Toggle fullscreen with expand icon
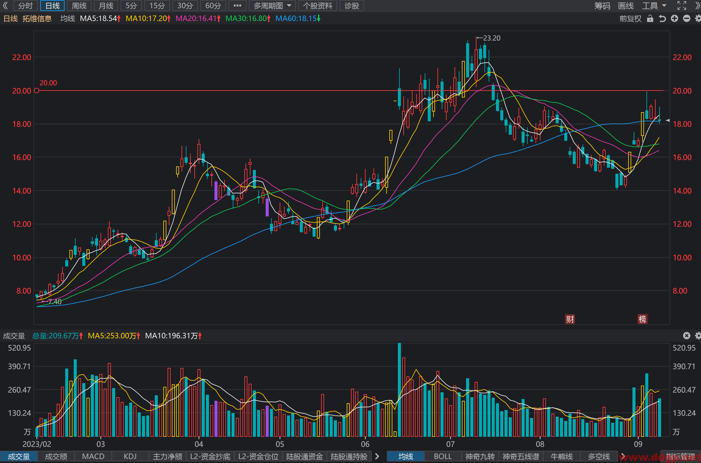The image size is (701, 463). tap(682, 5)
